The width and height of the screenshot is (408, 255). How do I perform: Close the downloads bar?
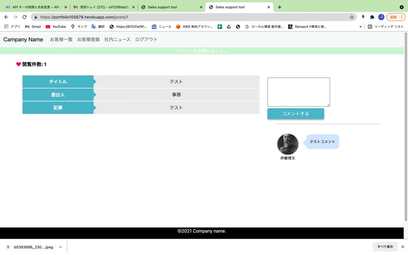[403, 247]
